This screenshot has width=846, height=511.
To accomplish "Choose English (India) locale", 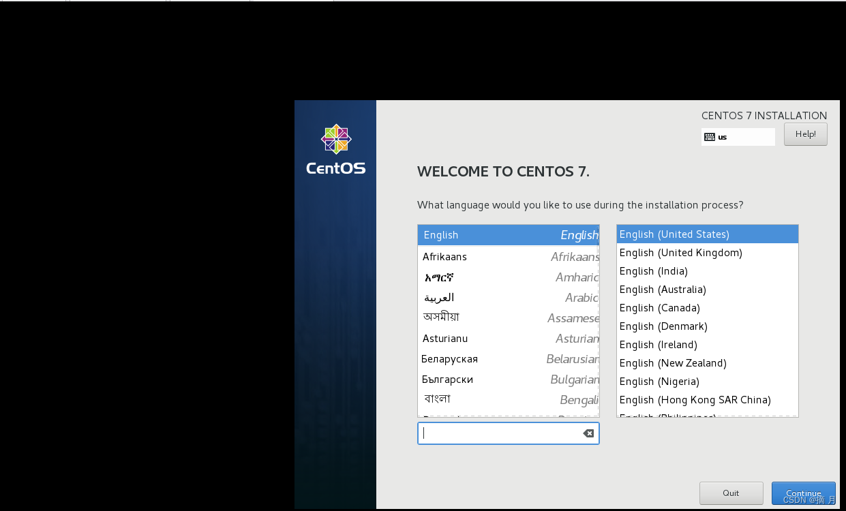I will click(708, 271).
